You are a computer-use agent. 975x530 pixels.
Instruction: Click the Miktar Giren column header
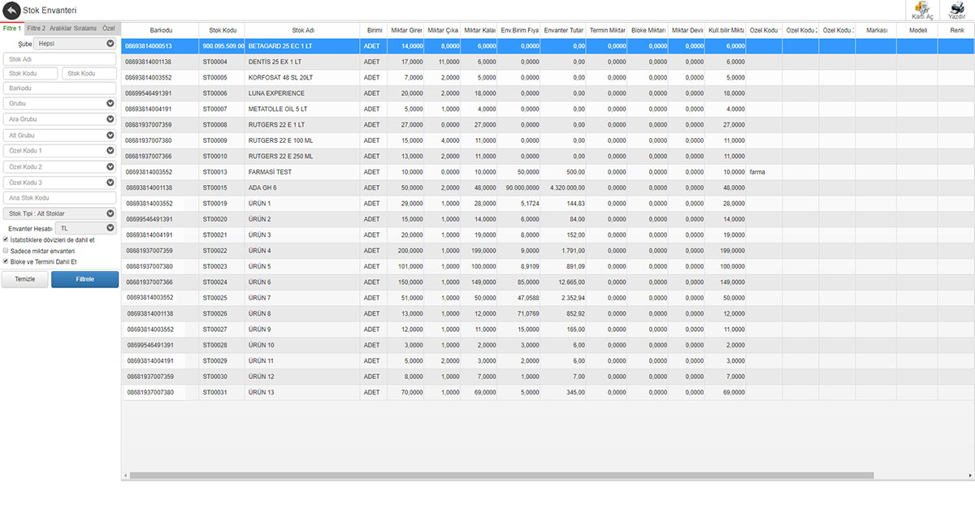pos(405,30)
